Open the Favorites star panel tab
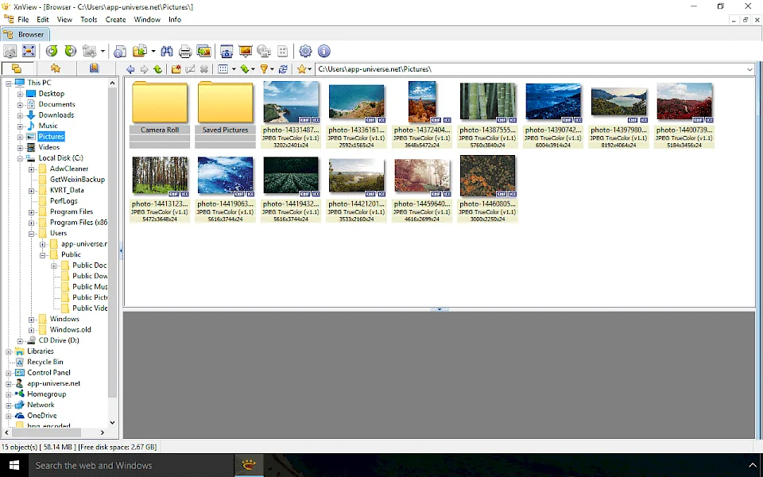The image size is (763, 477). [x=55, y=68]
